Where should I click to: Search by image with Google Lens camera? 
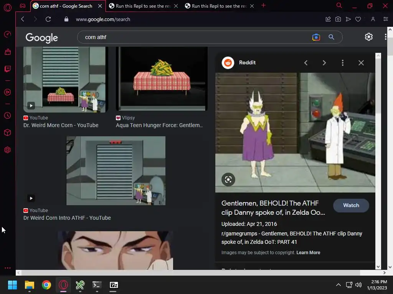[316, 37]
